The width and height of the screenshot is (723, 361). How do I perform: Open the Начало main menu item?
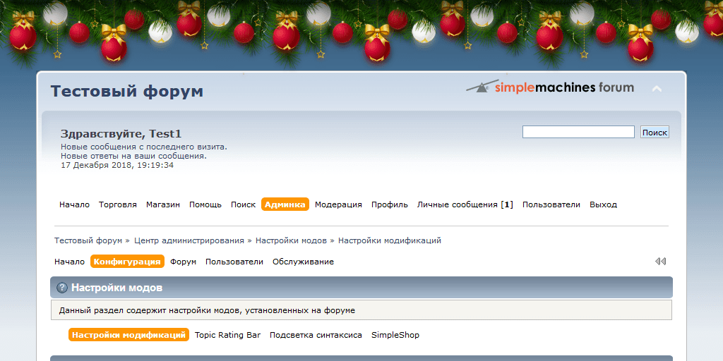point(74,204)
